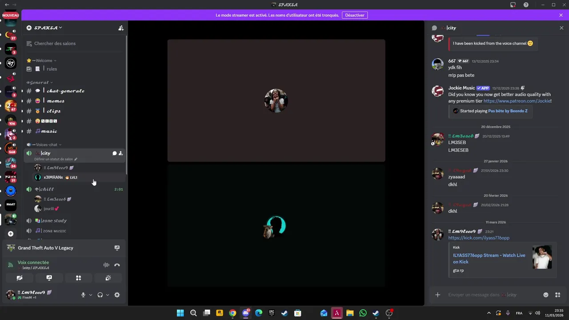Open WhatsApp from taskbar

(363, 313)
